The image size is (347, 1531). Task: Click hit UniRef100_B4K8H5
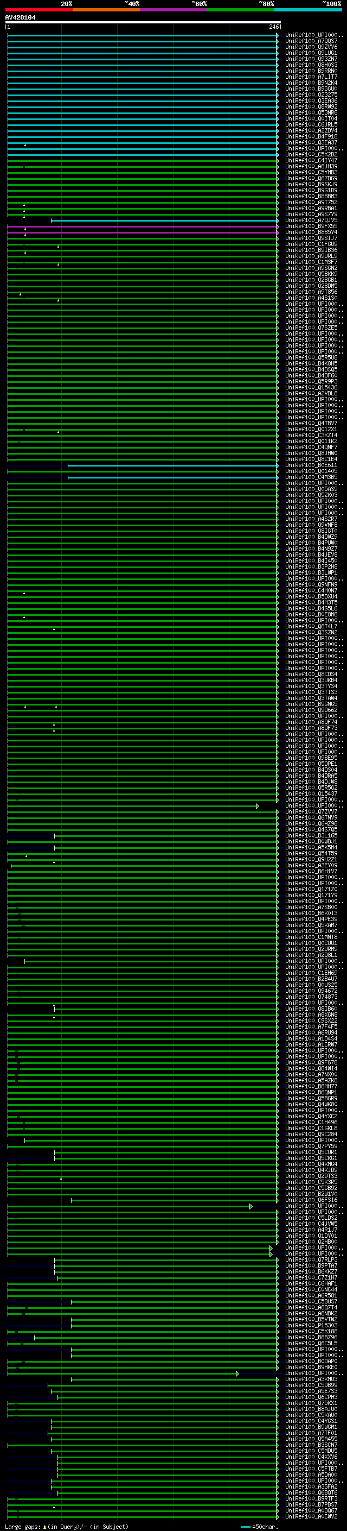311,363
